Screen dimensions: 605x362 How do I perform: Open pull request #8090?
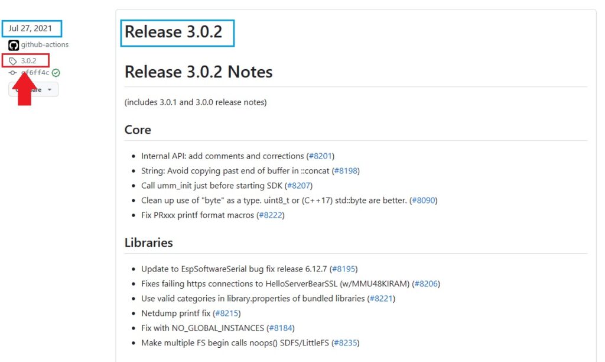point(424,200)
